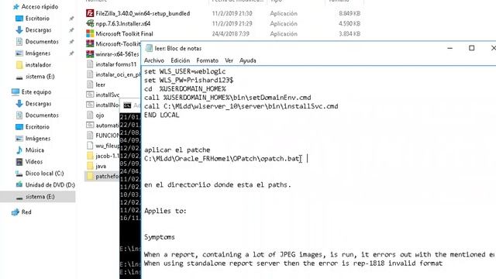Select Descargas under Acceso rápido

point(38,30)
